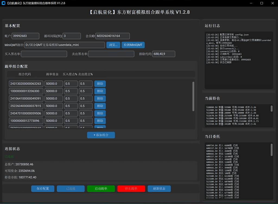Image resolution: width=278 pixels, height=204 pixels.
Task: Click holding row 510880.SH
Action: click(x=231, y=107)
